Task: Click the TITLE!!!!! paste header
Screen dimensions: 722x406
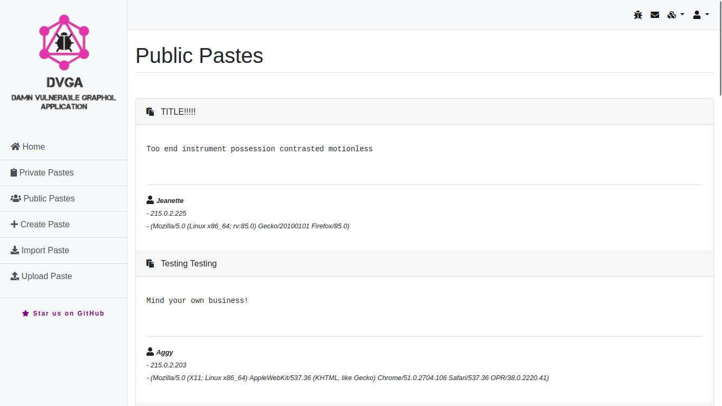Action: 178,112
